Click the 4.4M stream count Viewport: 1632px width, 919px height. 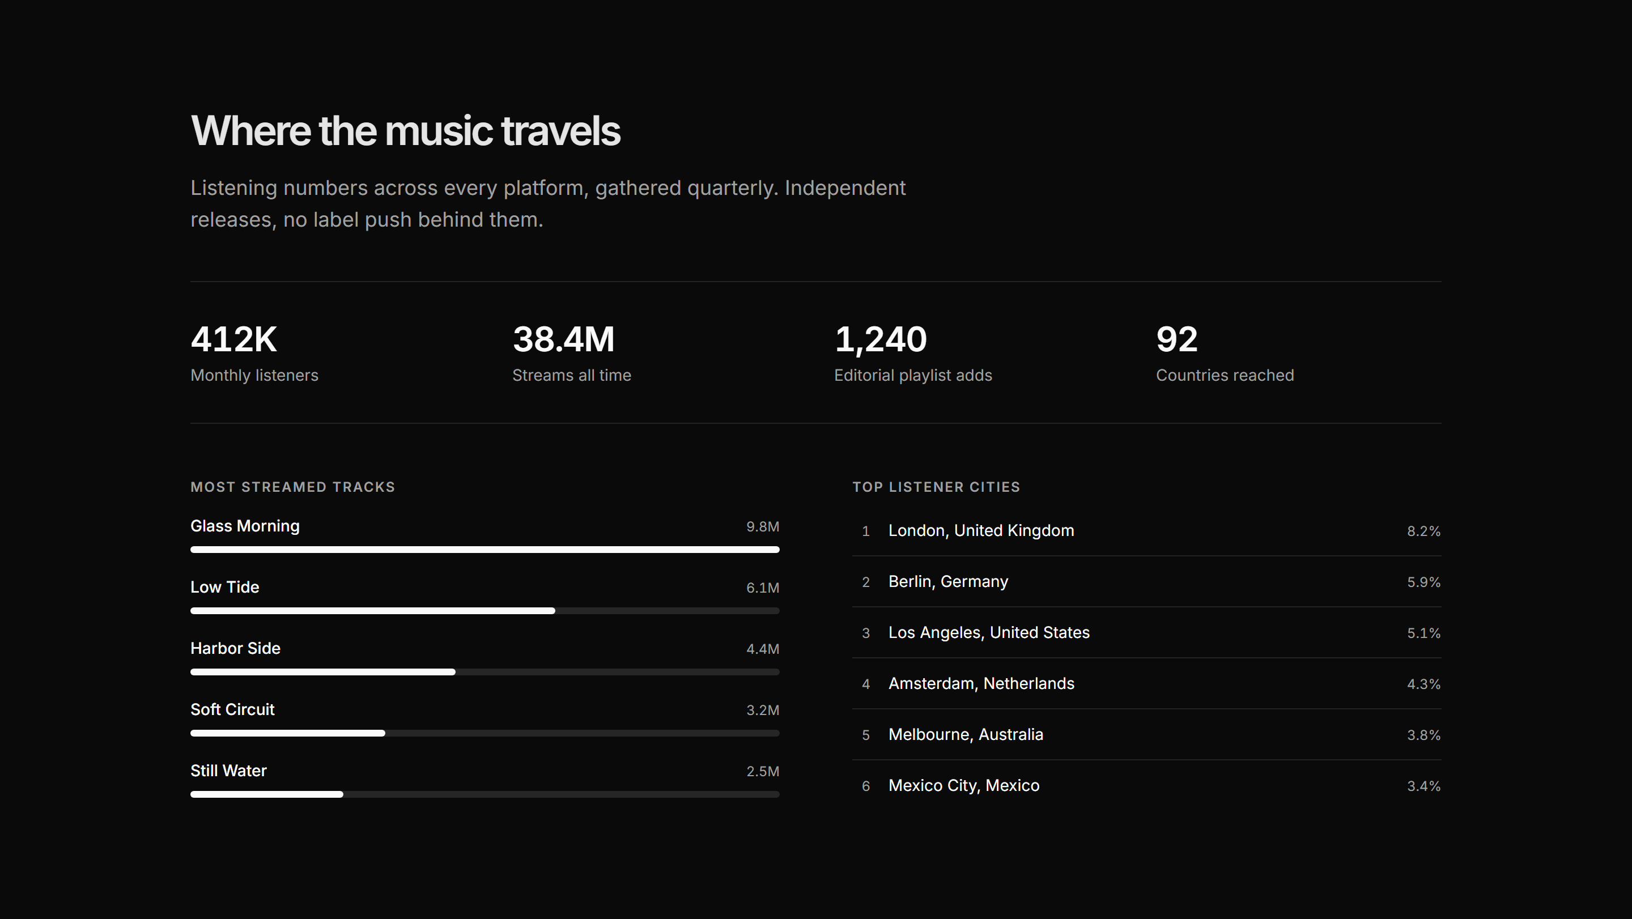point(763,649)
